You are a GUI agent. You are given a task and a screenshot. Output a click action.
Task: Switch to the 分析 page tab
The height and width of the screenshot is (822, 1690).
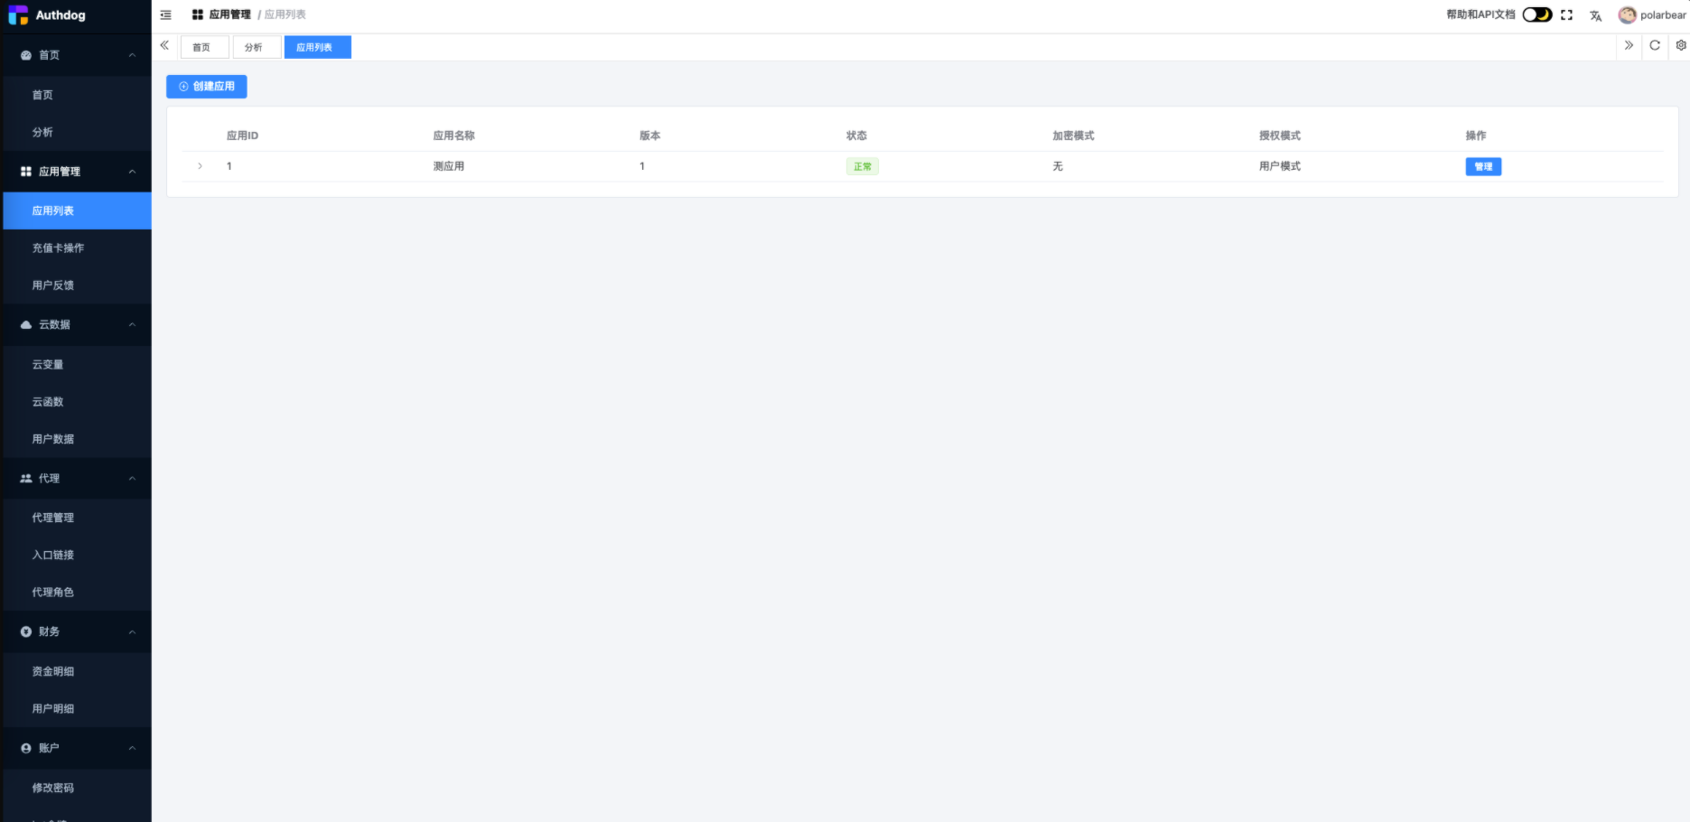257,47
